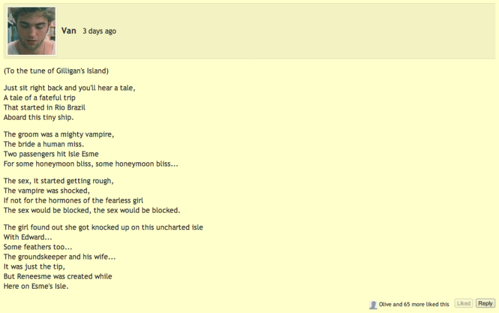499x313 pixels.
Task: Click the line 'Some feathers too...'
Action: click(x=38, y=247)
